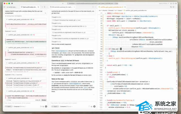The image size is (181, 114).
Task: Click the second chat prompt input field
Action: pos(73,103)
